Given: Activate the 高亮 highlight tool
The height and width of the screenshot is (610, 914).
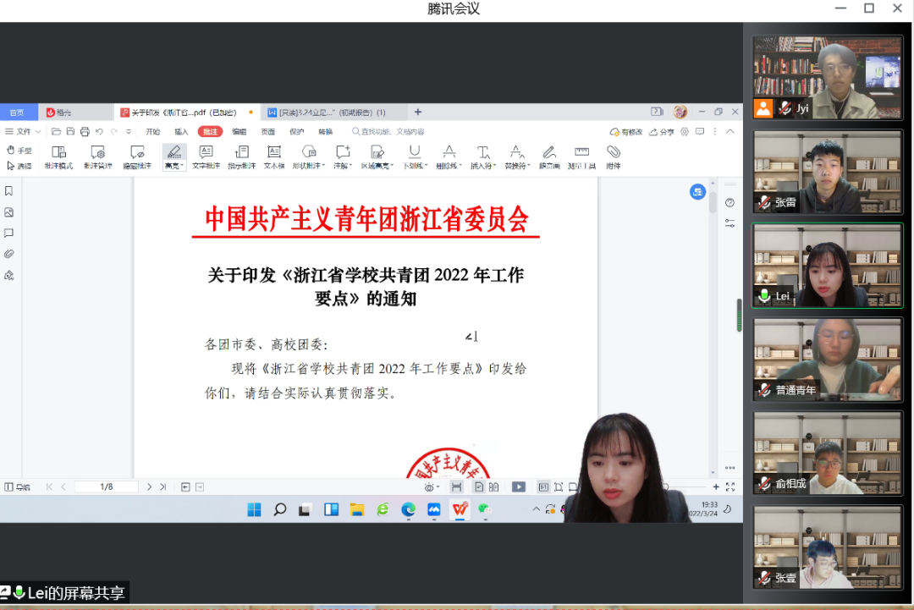Looking at the screenshot, I should 173,157.
